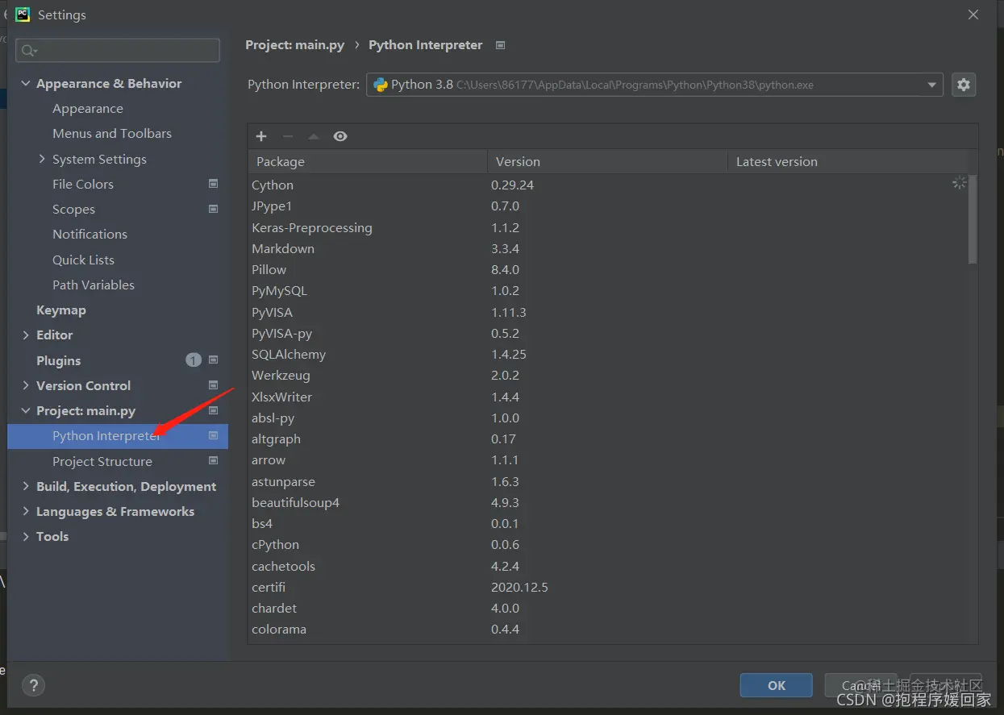This screenshot has width=1004, height=715.
Task: Select the JPype1 package row
Action: pyautogui.click(x=608, y=206)
